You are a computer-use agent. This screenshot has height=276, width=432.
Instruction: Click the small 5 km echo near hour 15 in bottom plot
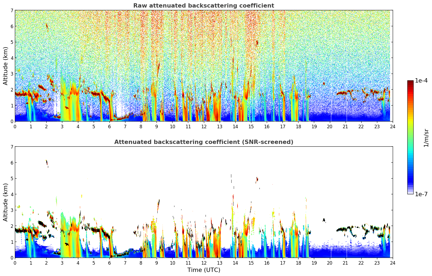(x=257, y=179)
